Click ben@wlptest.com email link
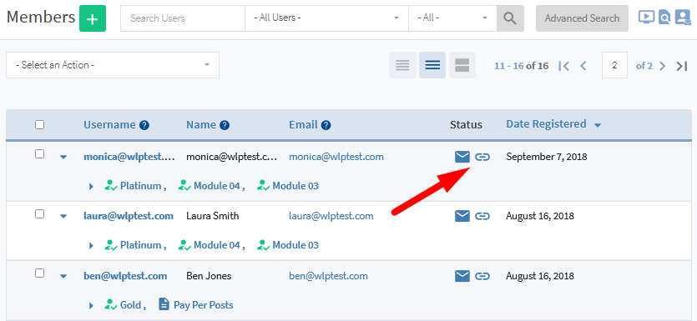Screen dimensions: 697x321 coord(329,276)
